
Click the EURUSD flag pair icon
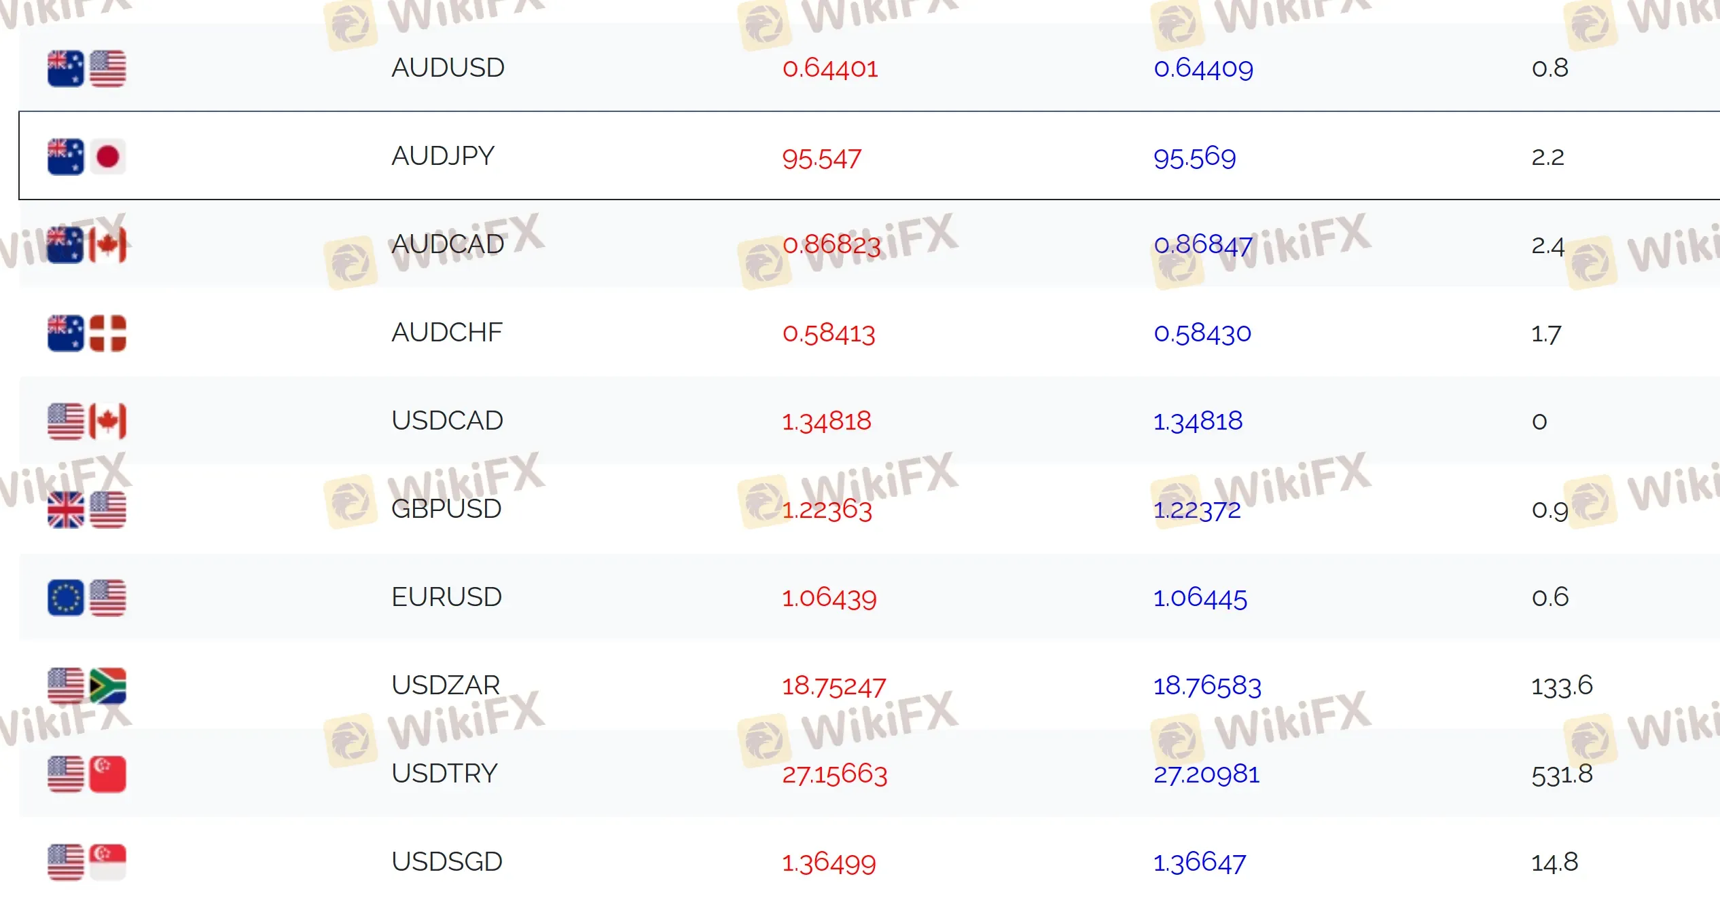(x=86, y=598)
